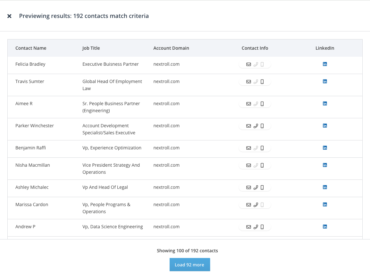Select the Parker Winchester contact name
The image size is (370, 276).
point(35,126)
